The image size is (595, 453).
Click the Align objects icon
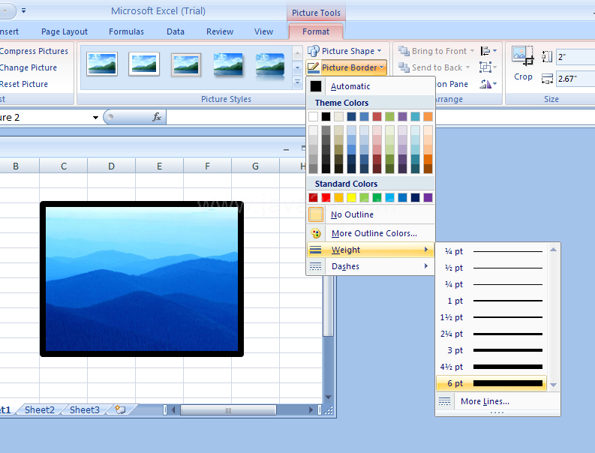[485, 51]
